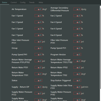Click the Supply - Return DP value field
The height and width of the screenshot is (101, 101).
pos(38,87)
